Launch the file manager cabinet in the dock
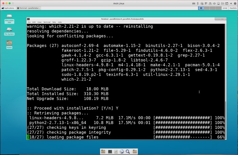The image size is (238, 155). click(x=116, y=152)
